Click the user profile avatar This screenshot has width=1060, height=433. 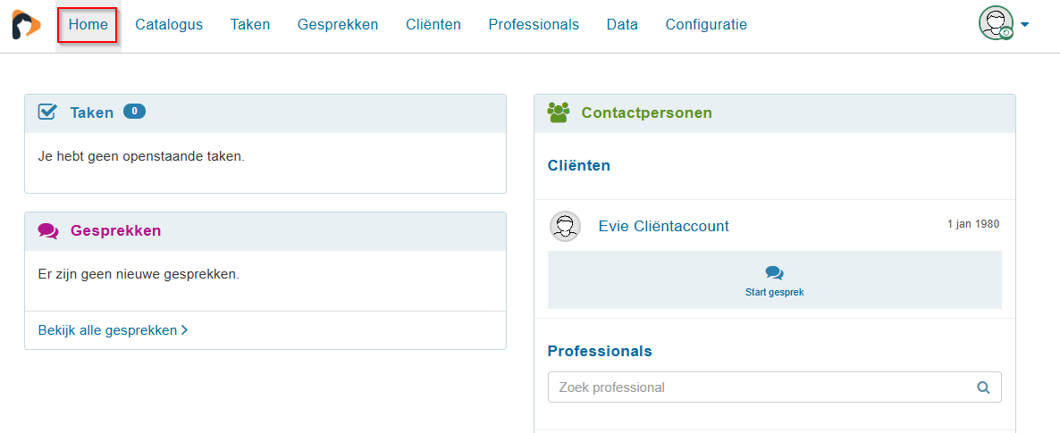click(996, 24)
